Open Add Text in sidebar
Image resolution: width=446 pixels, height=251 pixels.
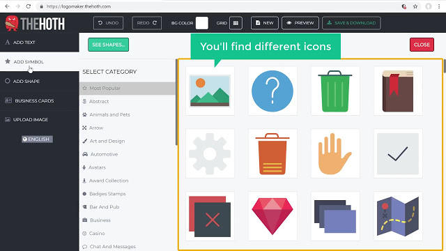tap(40, 43)
